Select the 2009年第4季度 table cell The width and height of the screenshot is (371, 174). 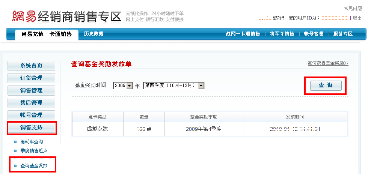[204, 129]
